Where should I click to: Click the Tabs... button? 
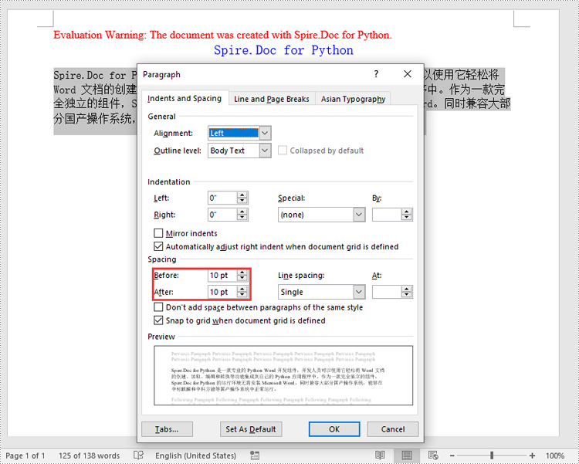point(167,429)
